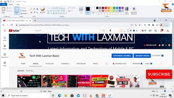Click the CUSTOMIZE CHANNEL button

click(122, 56)
